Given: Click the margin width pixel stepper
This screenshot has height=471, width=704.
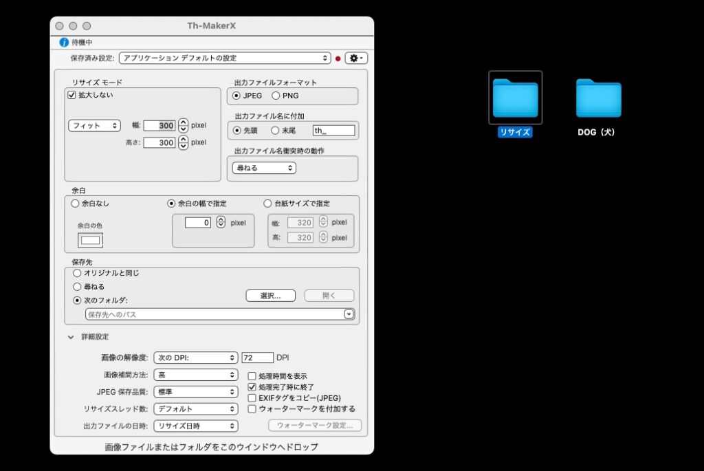Looking at the screenshot, I should click(x=221, y=222).
